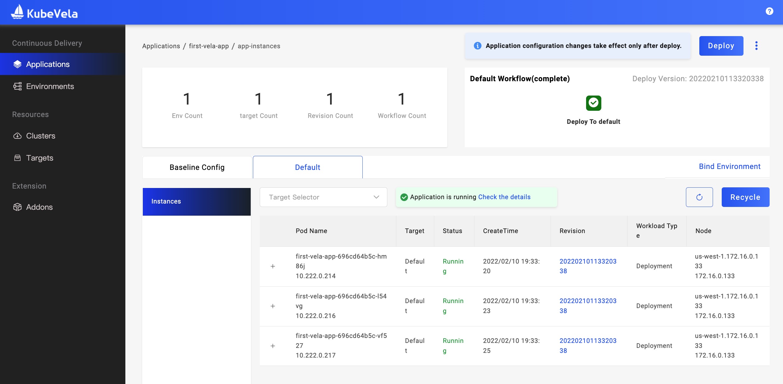This screenshot has width=783, height=384.
Task: Open the Target Selector dropdown
Action: (323, 197)
